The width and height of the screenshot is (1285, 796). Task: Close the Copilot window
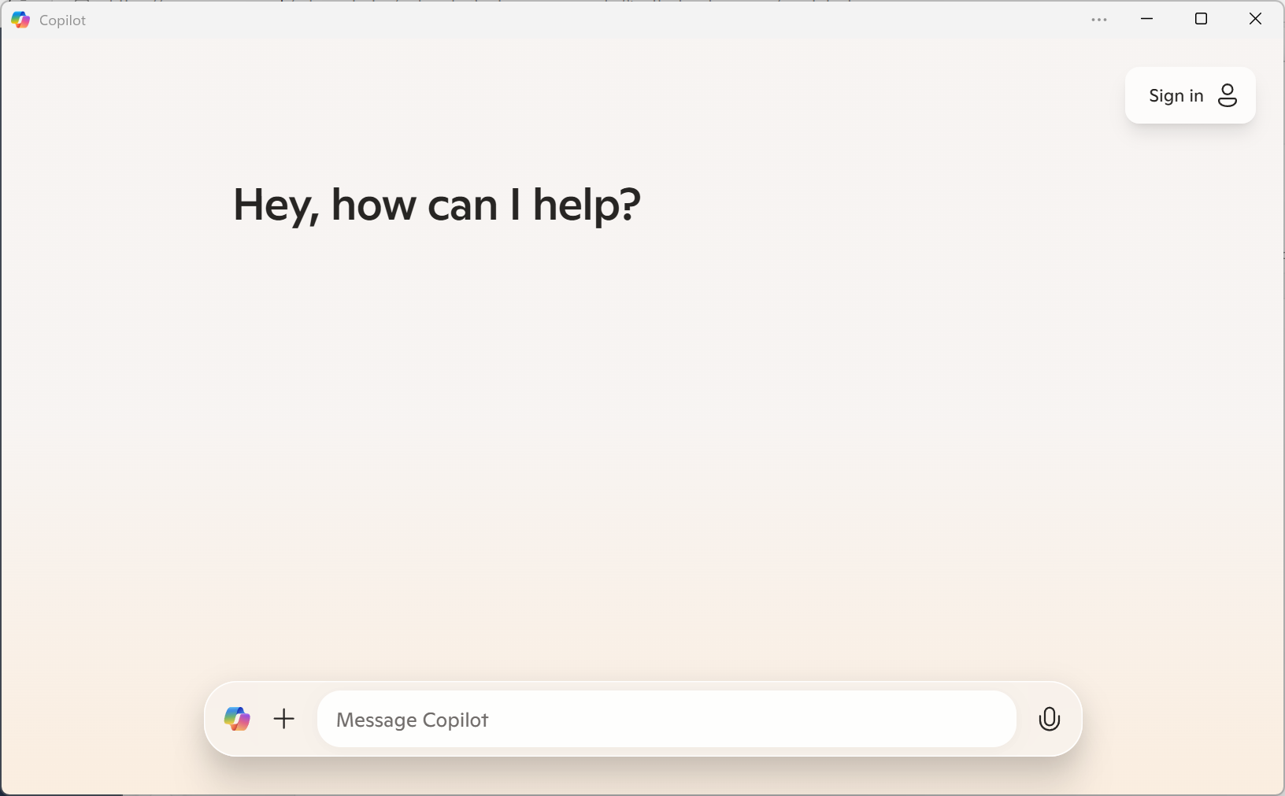tap(1256, 19)
